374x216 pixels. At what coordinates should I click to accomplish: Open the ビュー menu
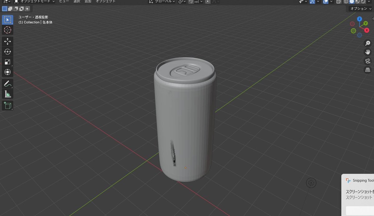pyautogui.click(x=64, y=2)
